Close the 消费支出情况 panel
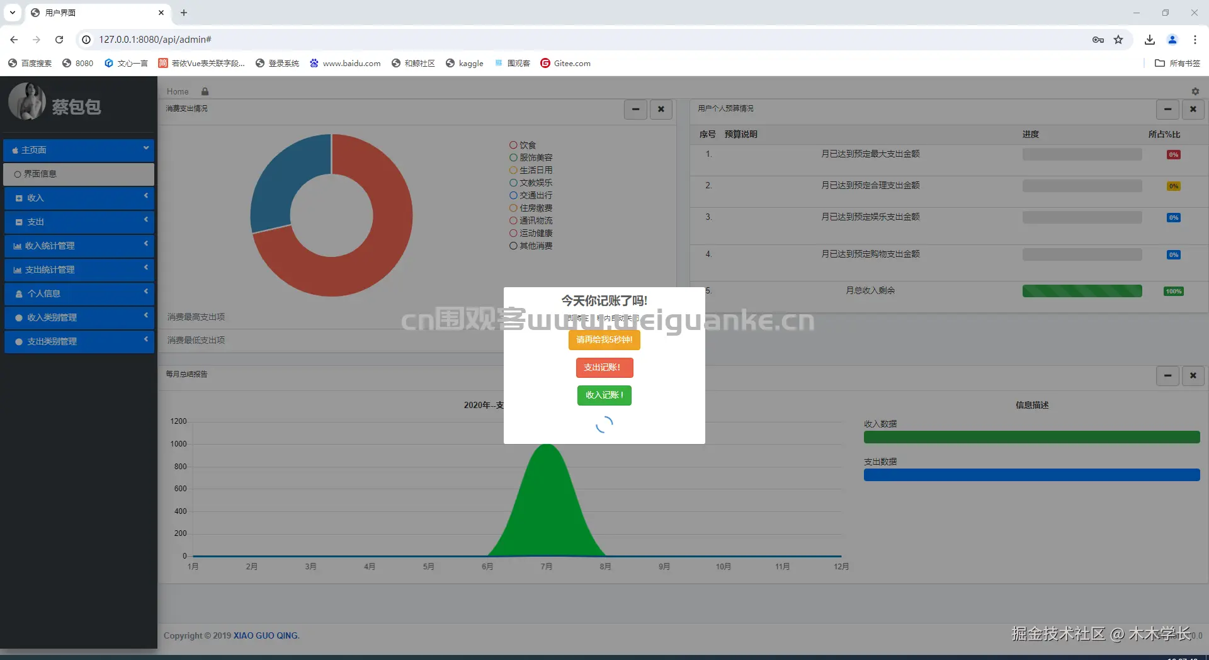The width and height of the screenshot is (1209, 660). pos(661,110)
